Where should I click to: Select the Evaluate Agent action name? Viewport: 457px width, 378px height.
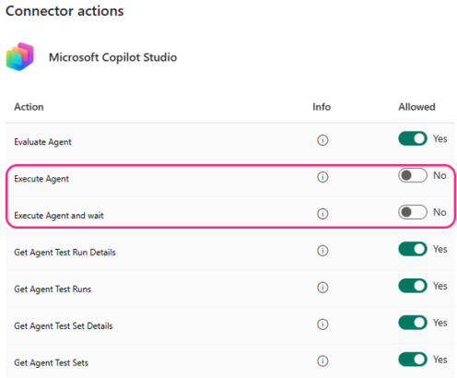pyautogui.click(x=42, y=142)
